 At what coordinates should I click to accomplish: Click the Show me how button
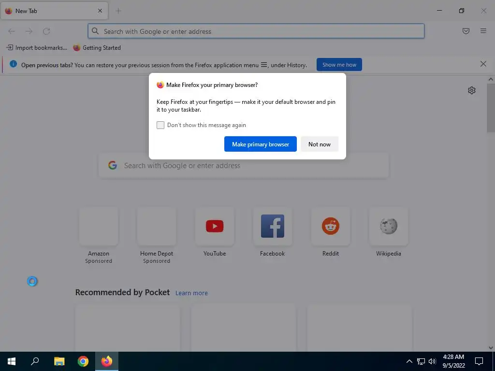click(339, 65)
